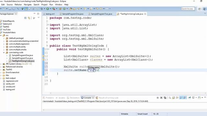Viewport: 207px width, 116px height.
Task: Switch to the Problems view tab
Action: coord(48,98)
